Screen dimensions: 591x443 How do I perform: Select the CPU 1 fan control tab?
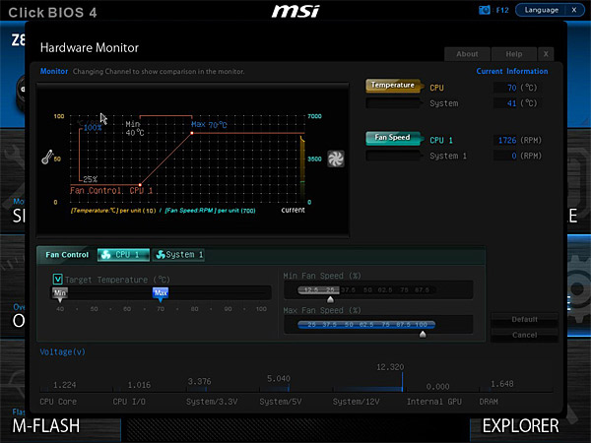[x=123, y=255]
